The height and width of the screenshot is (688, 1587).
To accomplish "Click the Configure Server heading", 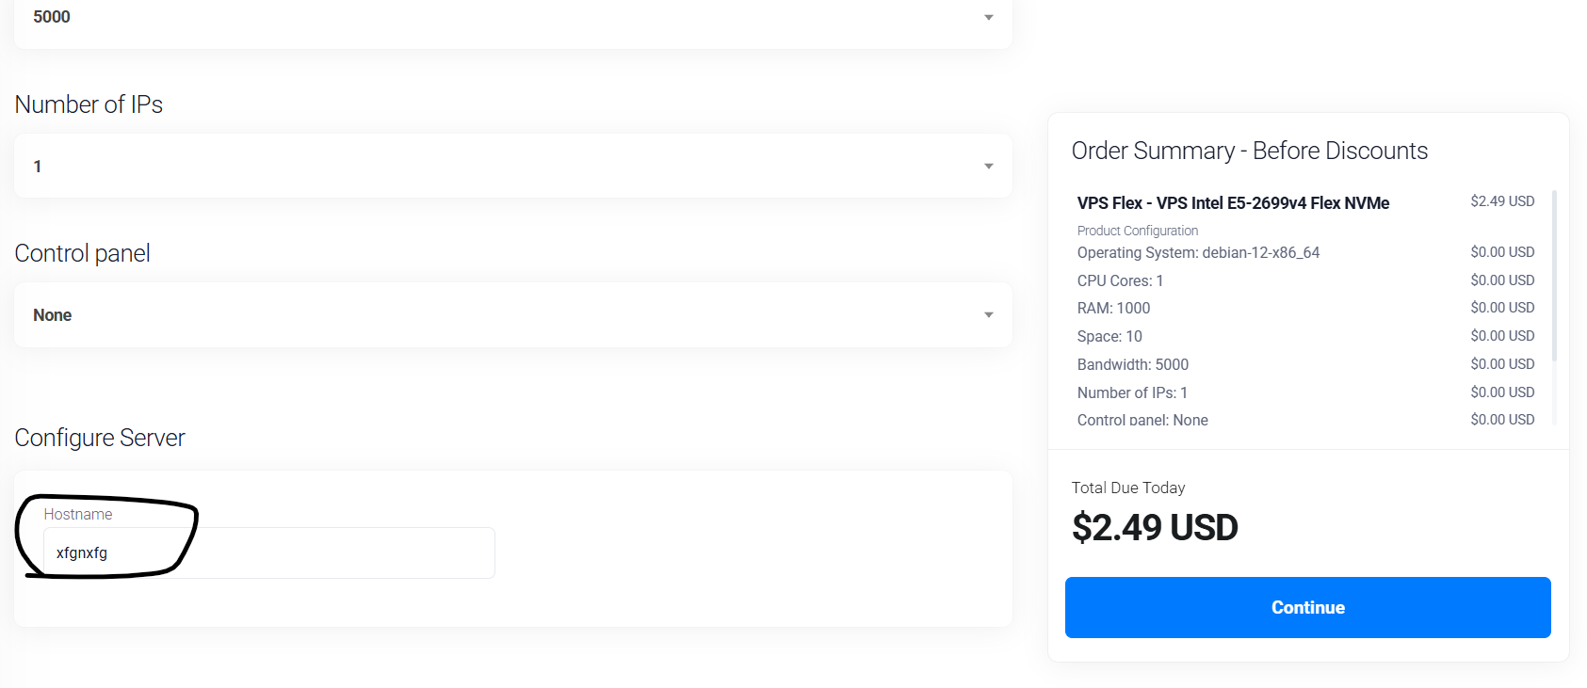I will pos(100,439).
